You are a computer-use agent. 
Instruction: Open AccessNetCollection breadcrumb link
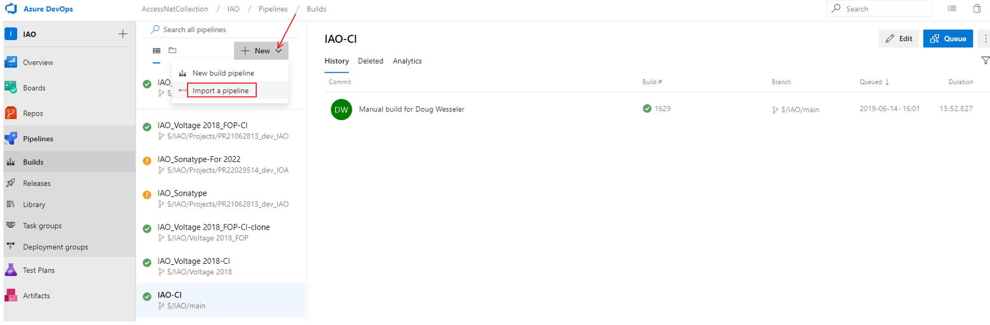[174, 9]
